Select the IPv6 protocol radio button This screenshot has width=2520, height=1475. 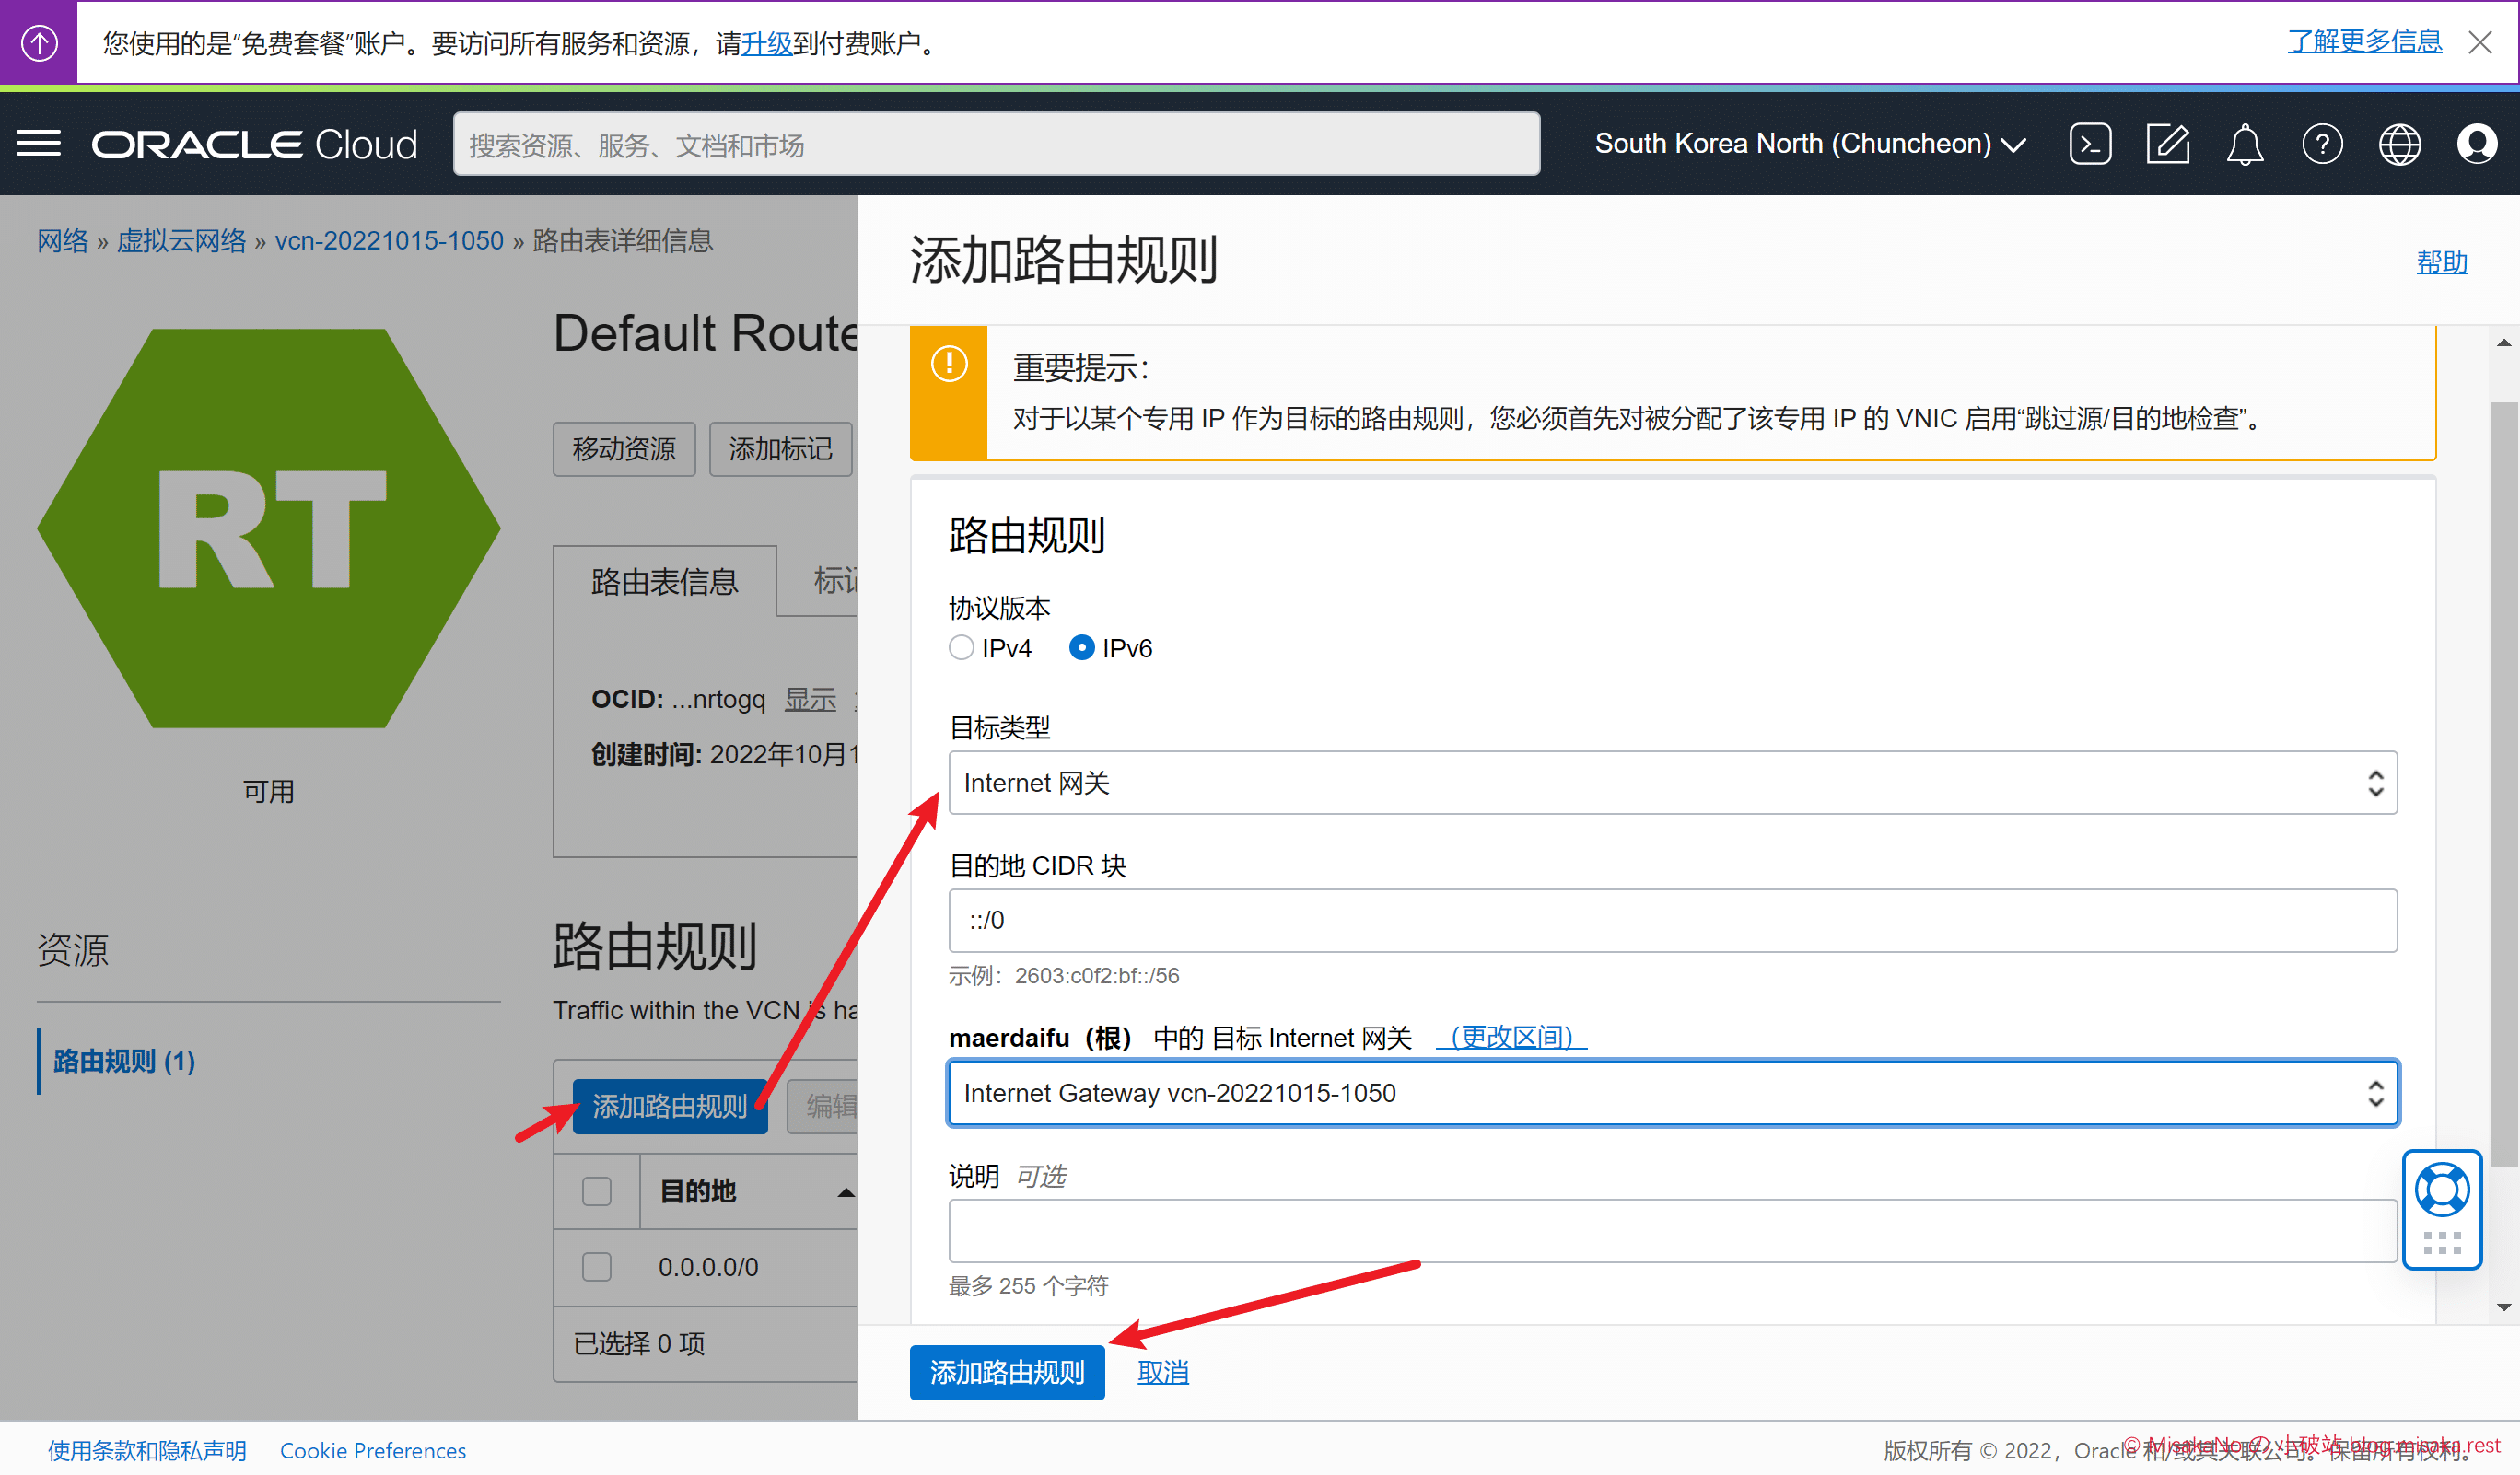point(1081,647)
